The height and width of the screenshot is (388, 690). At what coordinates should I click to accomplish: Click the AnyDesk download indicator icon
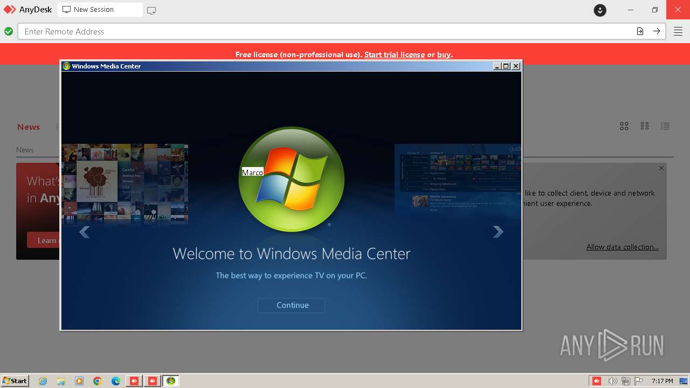(600, 10)
